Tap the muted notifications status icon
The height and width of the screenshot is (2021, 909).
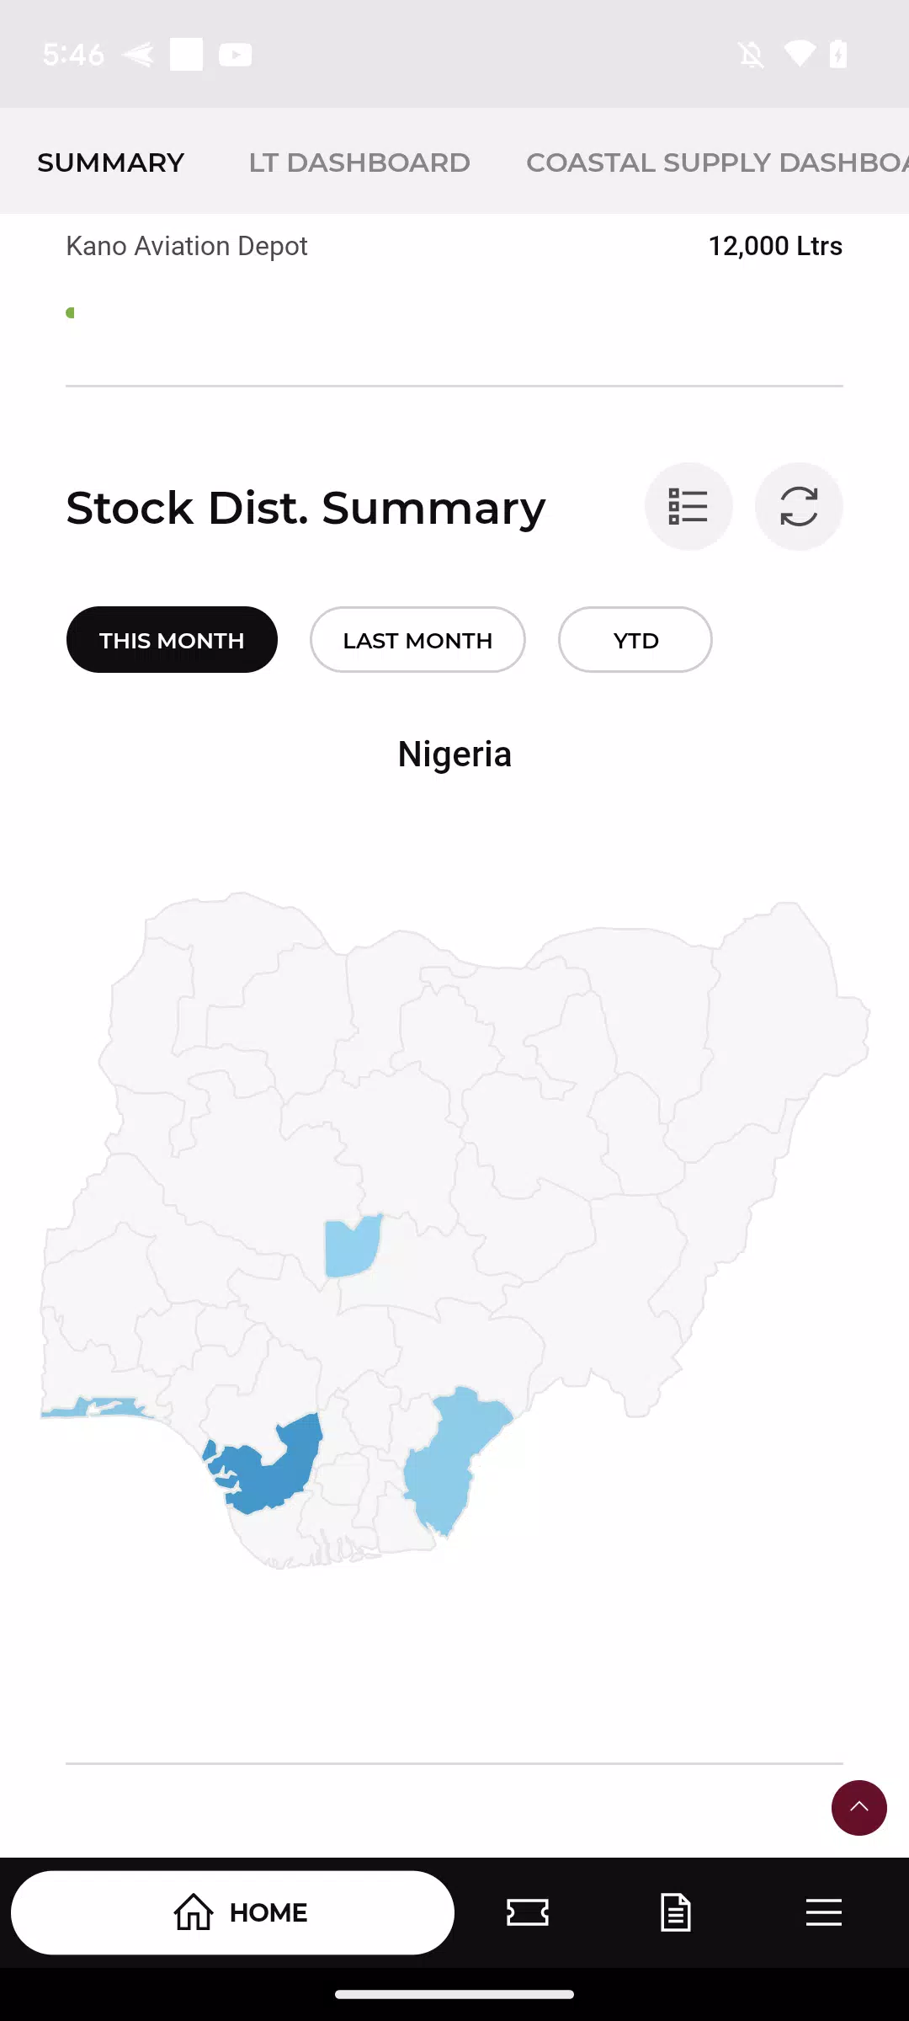751,56
